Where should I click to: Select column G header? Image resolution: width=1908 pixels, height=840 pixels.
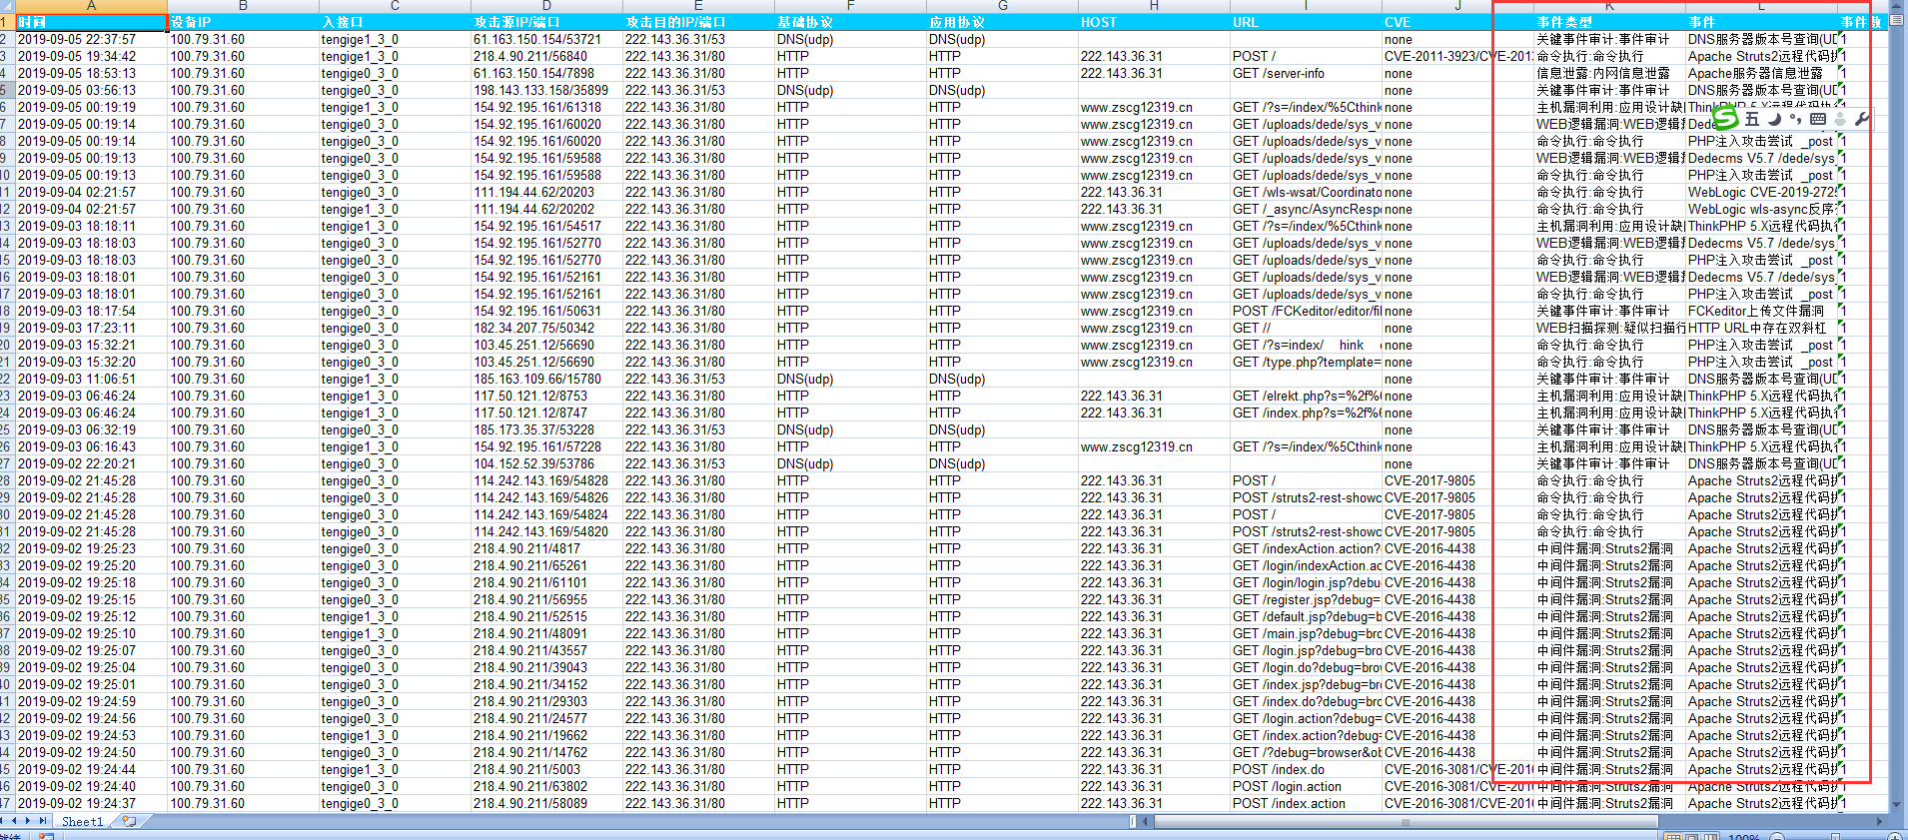click(1002, 6)
